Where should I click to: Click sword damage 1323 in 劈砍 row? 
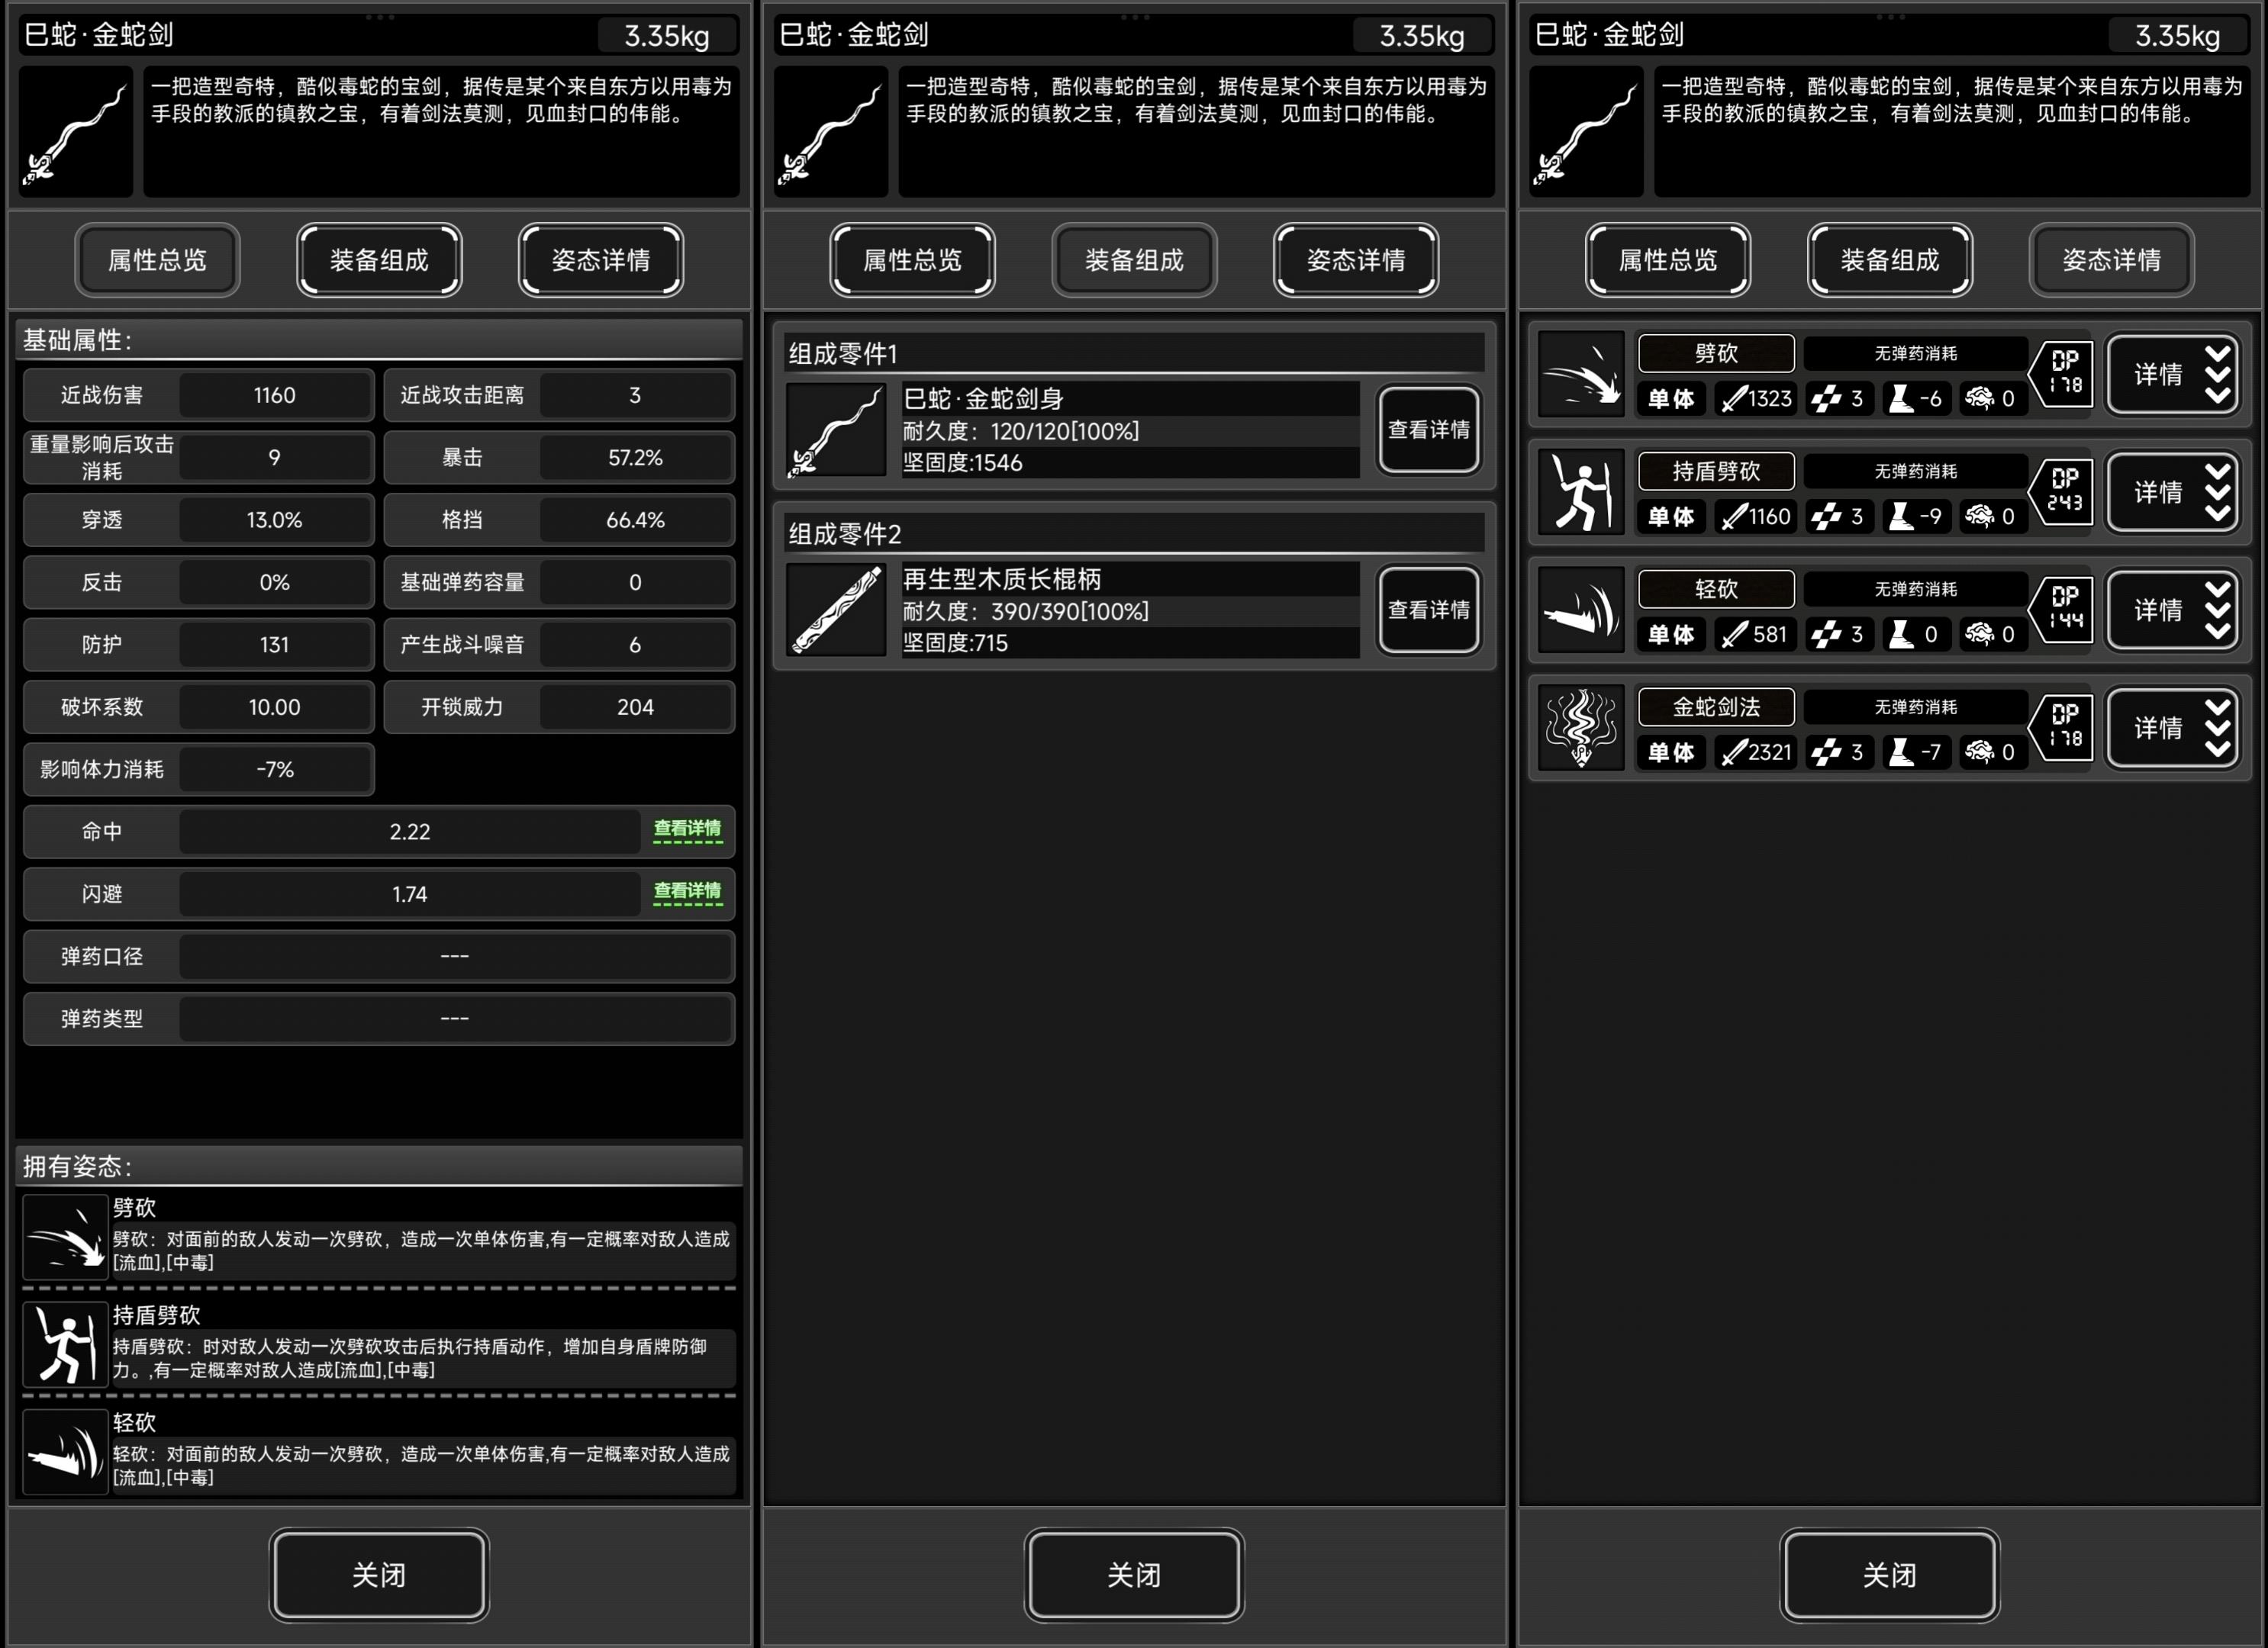click(1757, 399)
